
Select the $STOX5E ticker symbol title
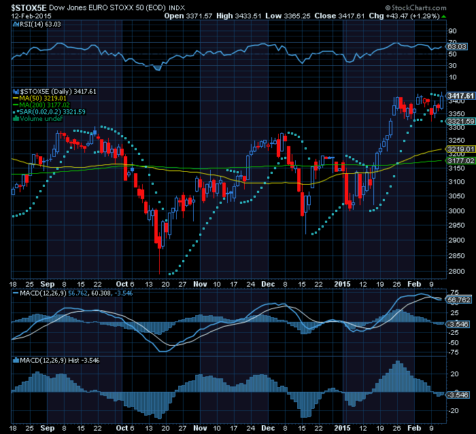tap(29, 7)
